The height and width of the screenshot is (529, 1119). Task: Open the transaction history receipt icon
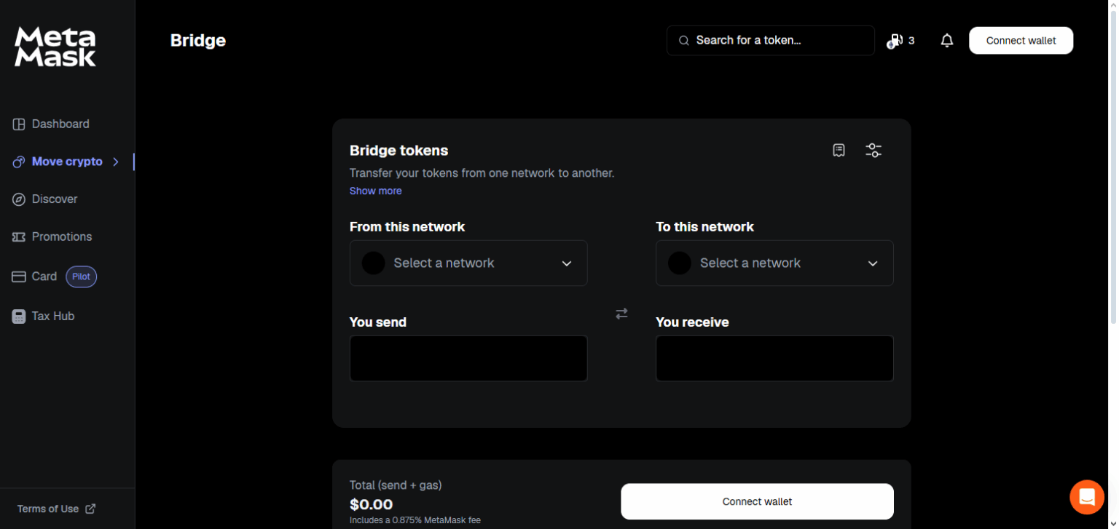[x=839, y=150]
